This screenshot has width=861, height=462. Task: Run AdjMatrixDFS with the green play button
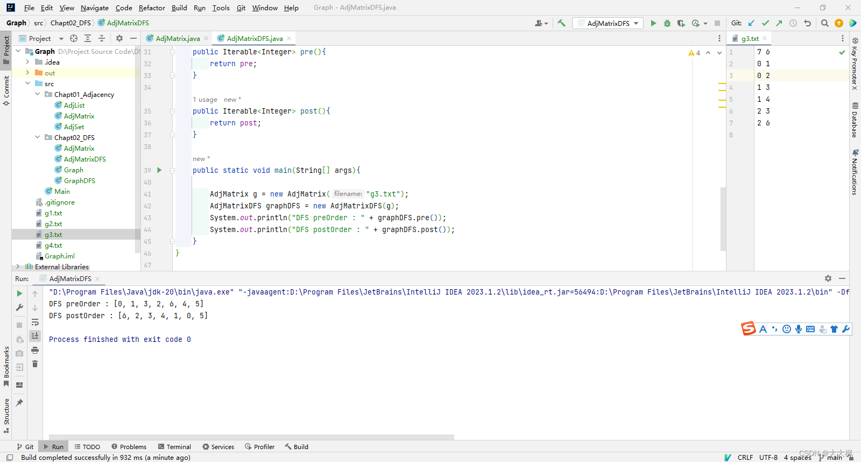[653, 23]
